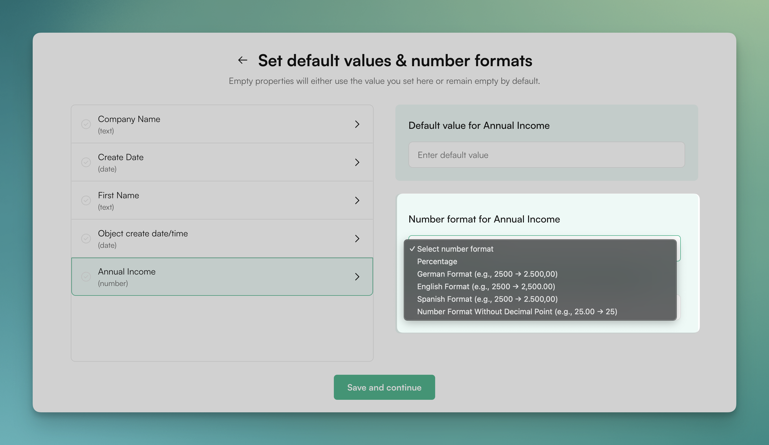Click the Enter default value field

point(546,155)
